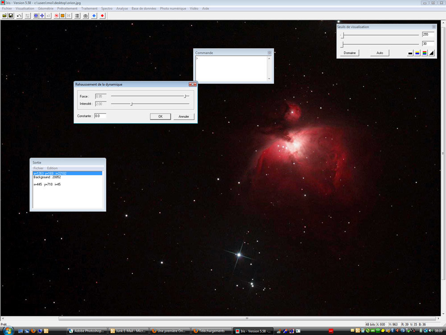Image resolution: width=446 pixels, height=335 pixels.
Task: Open the Spectro menu
Action: (x=107, y=8)
